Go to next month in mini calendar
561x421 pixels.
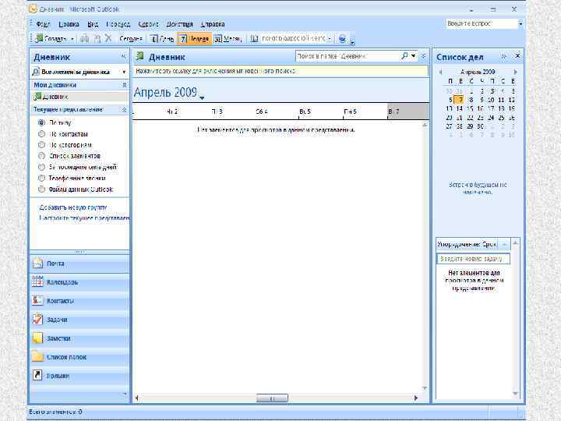pyautogui.click(x=516, y=72)
